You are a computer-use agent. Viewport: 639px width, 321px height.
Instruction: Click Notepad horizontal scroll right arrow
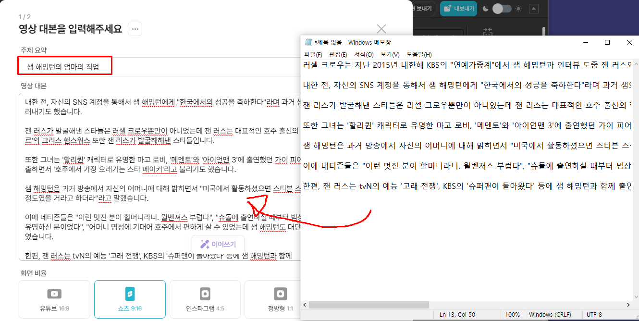(627, 305)
